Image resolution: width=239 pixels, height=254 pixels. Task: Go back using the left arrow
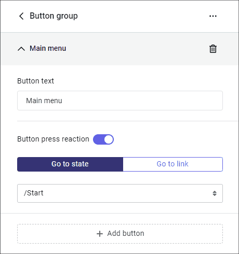21,16
